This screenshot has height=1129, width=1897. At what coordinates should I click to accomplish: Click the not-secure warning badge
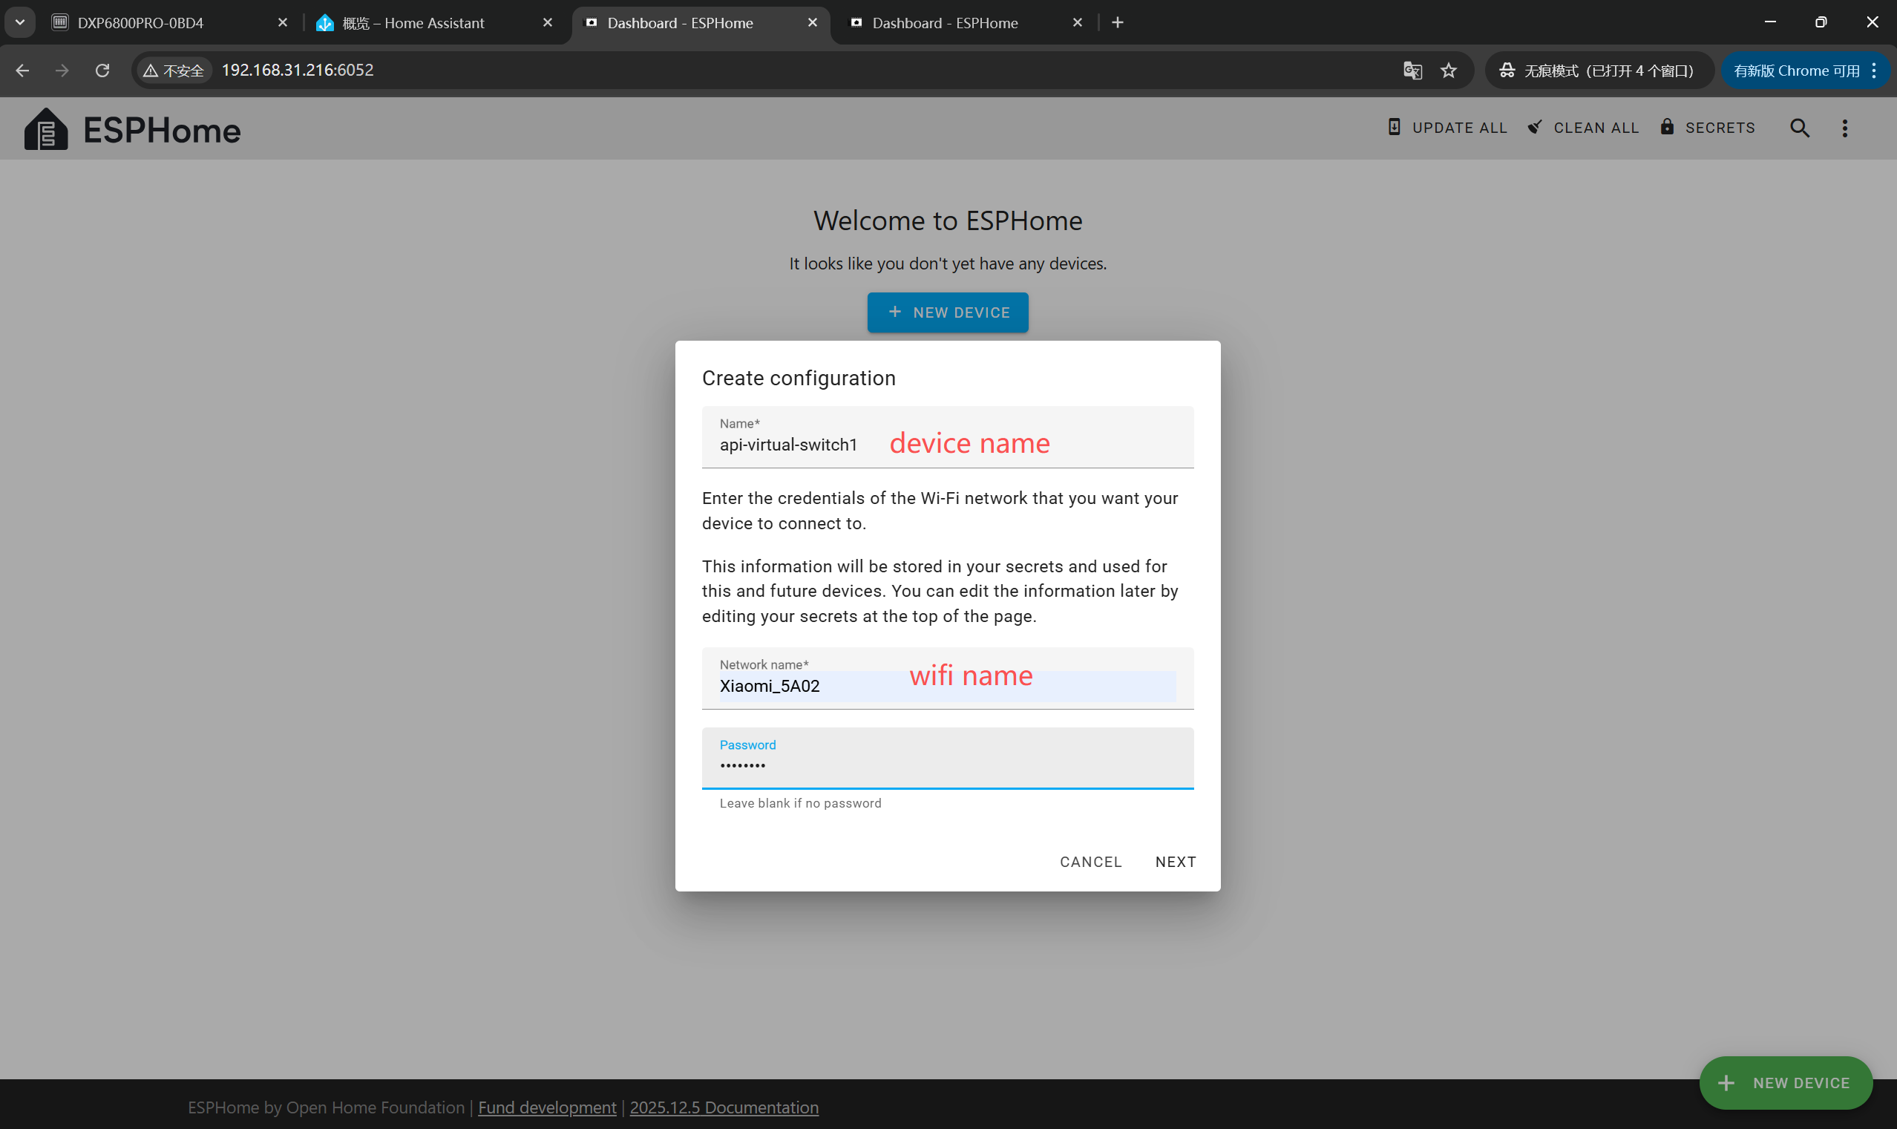[174, 70]
